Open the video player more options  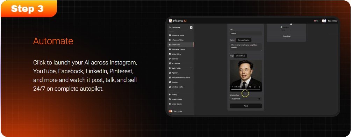tap(259, 87)
